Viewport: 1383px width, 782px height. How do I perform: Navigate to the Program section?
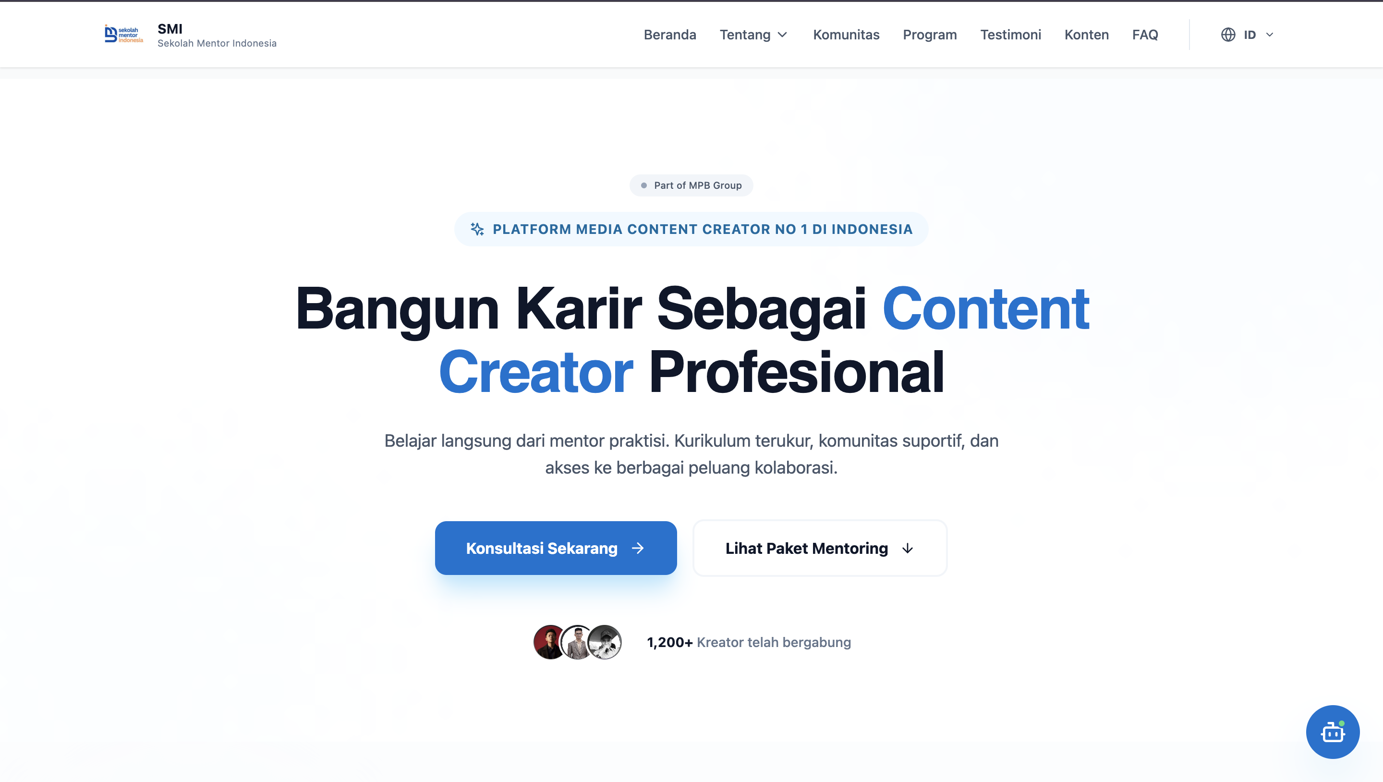tap(930, 35)
